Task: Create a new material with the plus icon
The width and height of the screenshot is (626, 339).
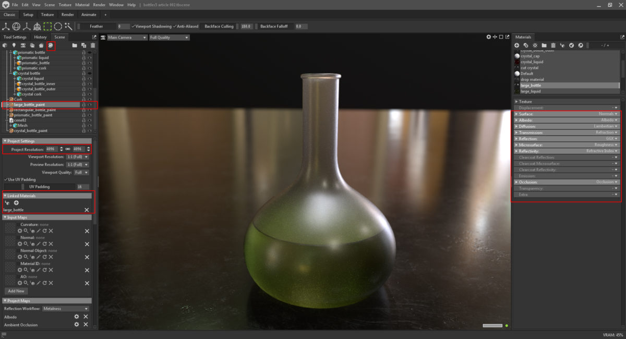Action: [x=516, y=45]
